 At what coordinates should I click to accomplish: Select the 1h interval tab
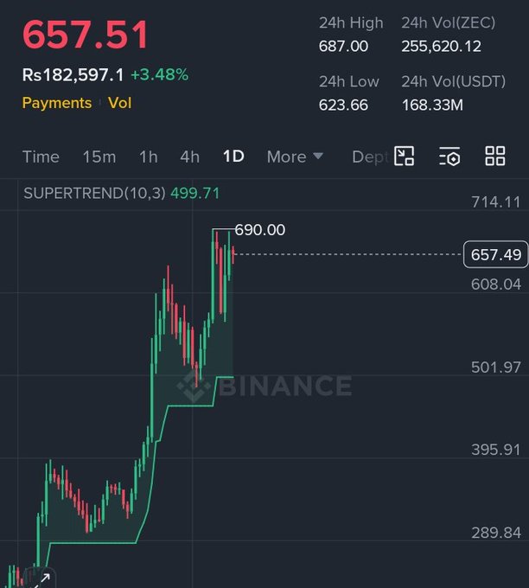click(149, 157)
